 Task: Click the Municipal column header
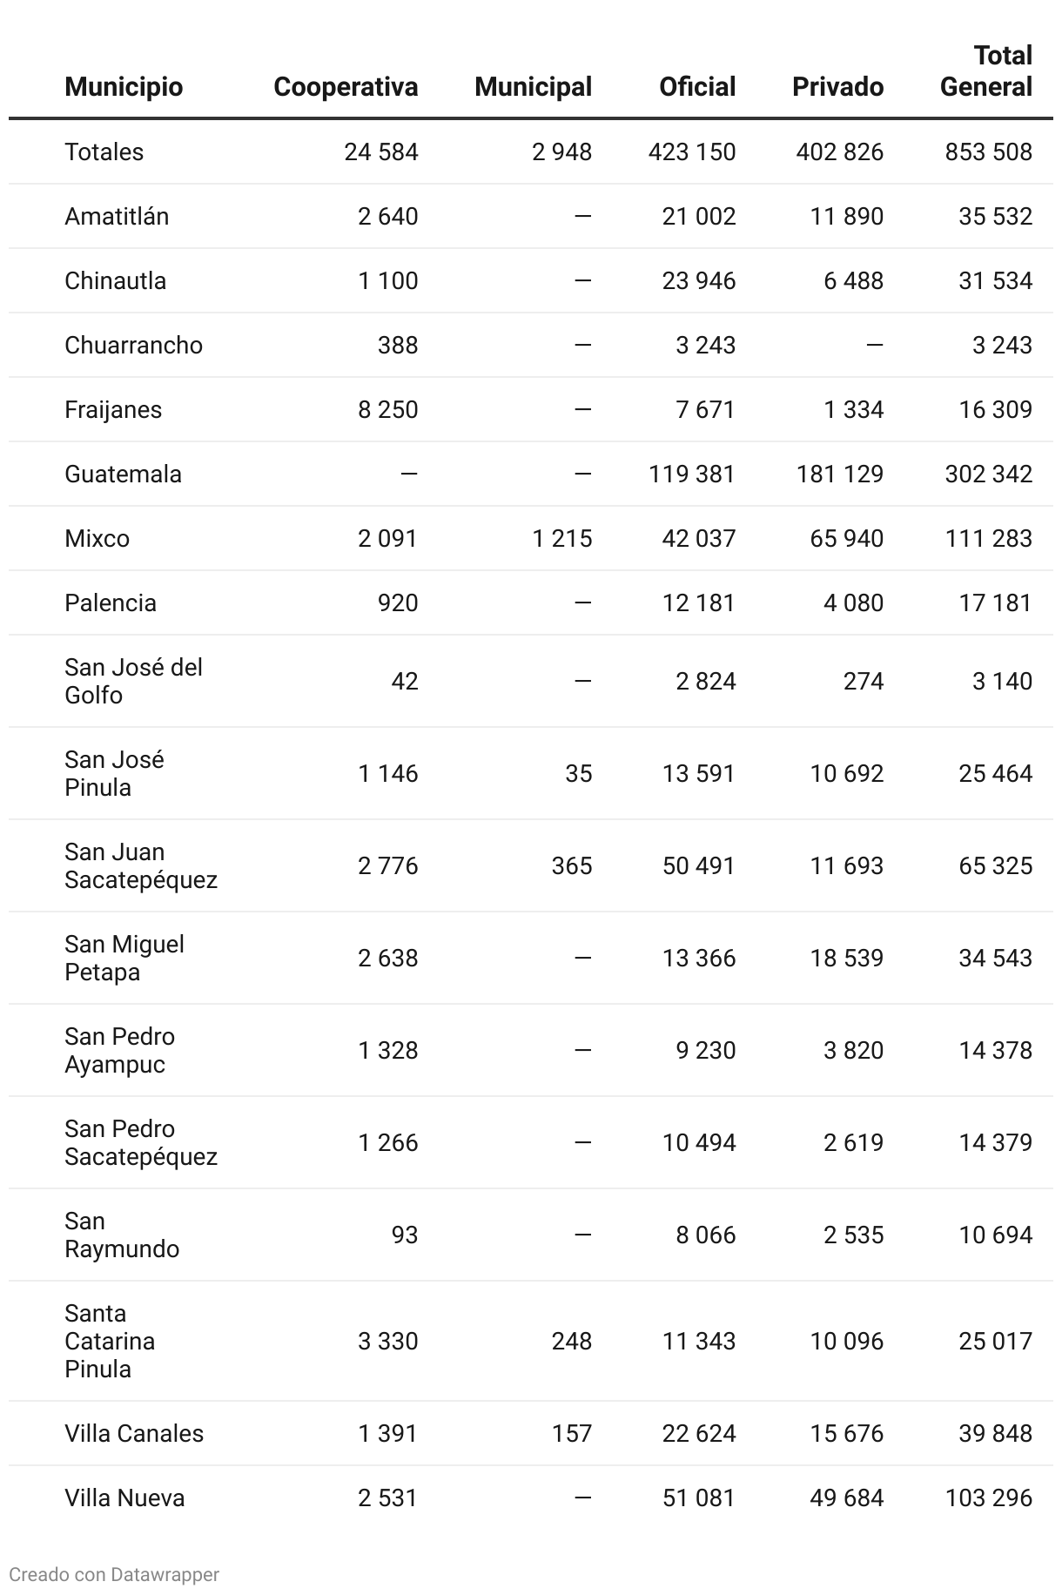[533, 87]
